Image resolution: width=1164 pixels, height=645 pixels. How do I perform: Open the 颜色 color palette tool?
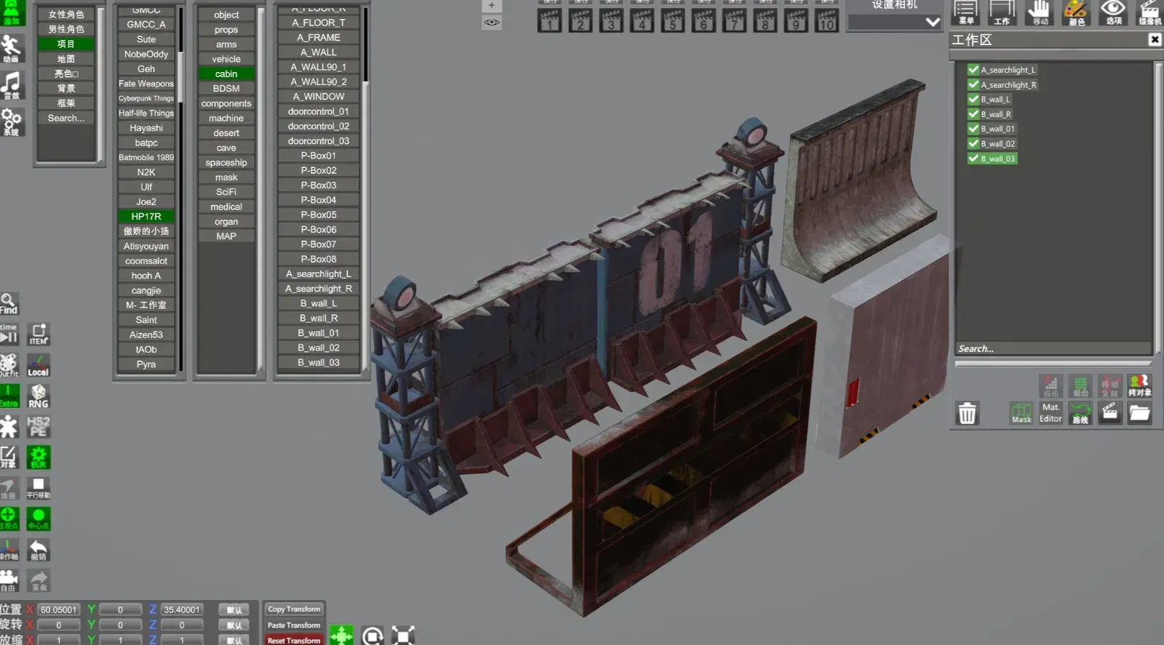point(1076,12)
